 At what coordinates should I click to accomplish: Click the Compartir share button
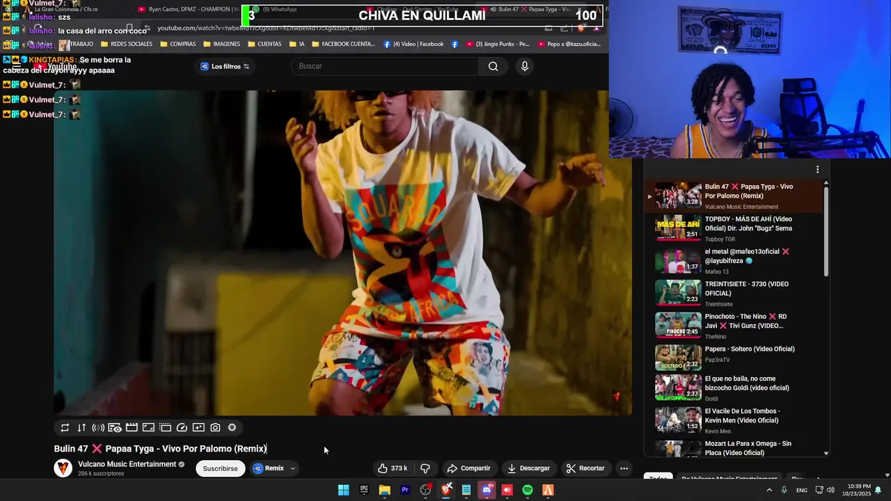(469, 468)
